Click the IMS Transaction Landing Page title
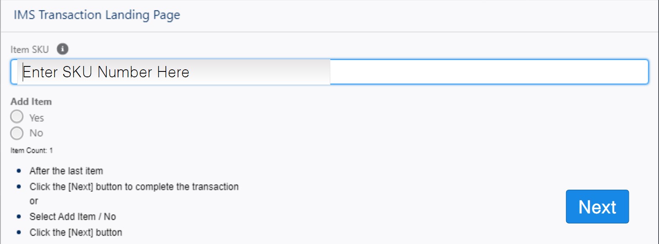 pyautogui.click(x=97, y=15)
